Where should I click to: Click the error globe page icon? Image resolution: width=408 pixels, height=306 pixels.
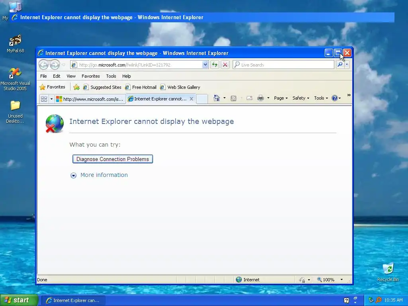(x=55, y=124)
